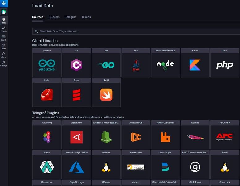
Task: Select the Arduino client library logo
Action: pyautogui.click(x=47, y=65)
